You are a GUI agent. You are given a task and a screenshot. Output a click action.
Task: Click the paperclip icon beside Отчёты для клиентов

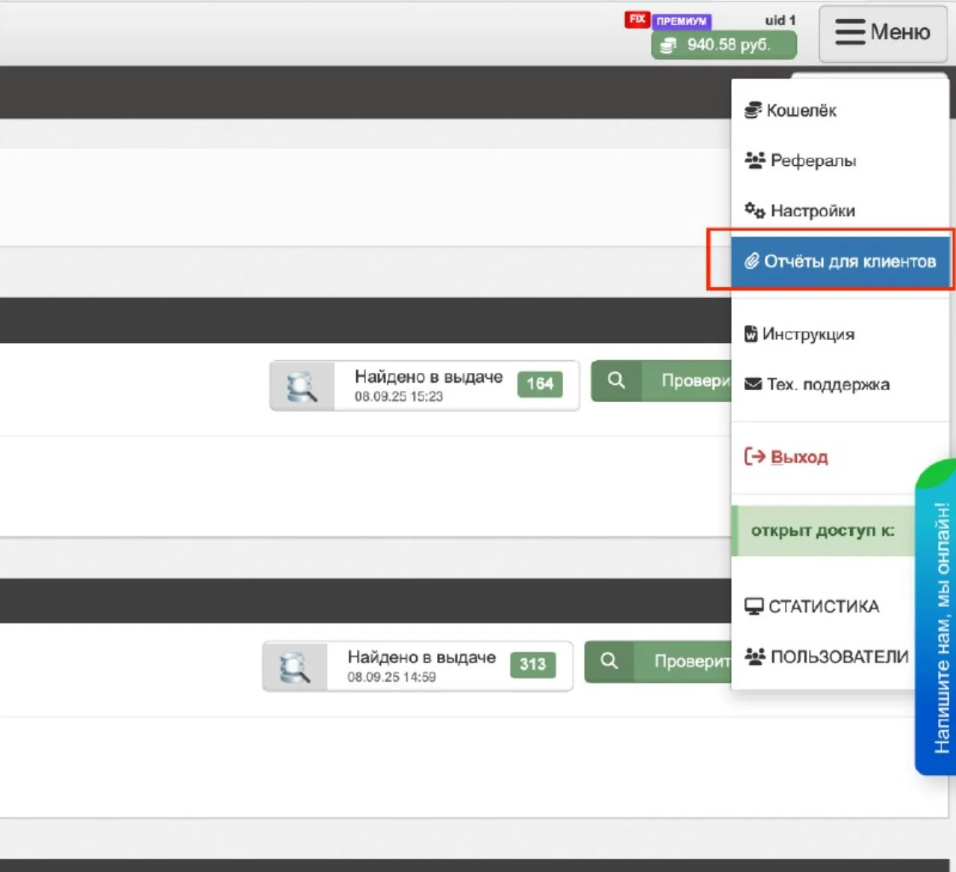point(751,262)
